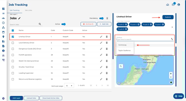
Task: Delete the Forklift operators row
Action: pos(107,55)
